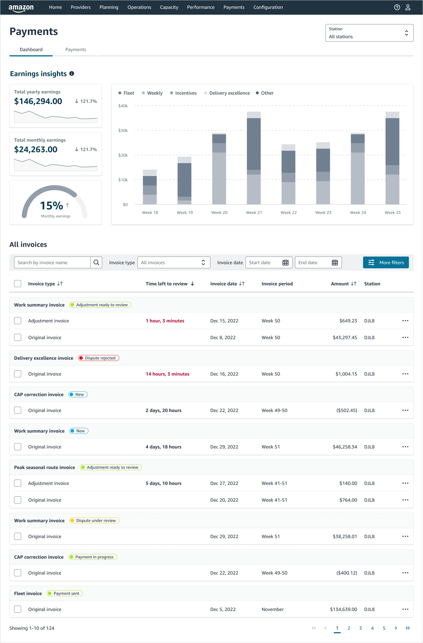Open the Invoice type dropdown
Screen dimensions: 423x643
tap(174, 262)
